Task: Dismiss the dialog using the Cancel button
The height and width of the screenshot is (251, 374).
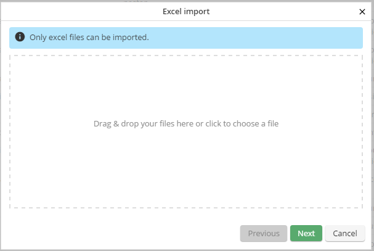Action: click(345, 233)
